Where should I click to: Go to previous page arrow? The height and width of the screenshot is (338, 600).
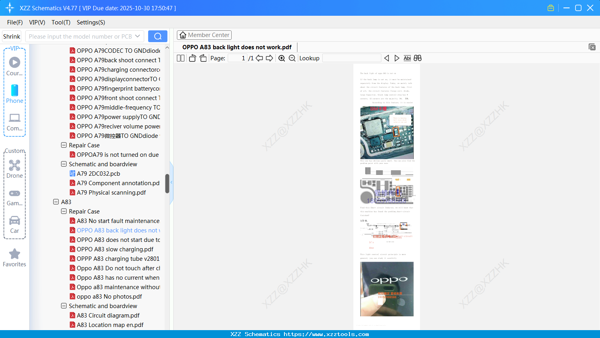tap(259, 58)
